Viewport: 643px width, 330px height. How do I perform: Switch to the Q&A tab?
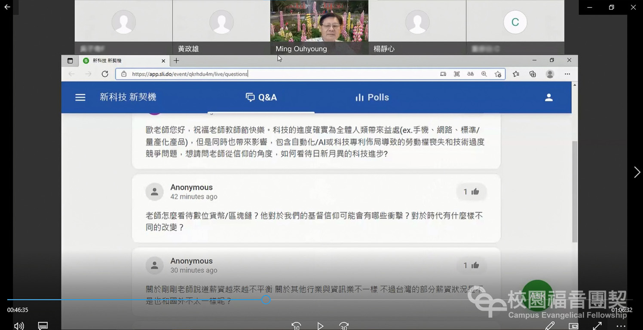point(261,97)
